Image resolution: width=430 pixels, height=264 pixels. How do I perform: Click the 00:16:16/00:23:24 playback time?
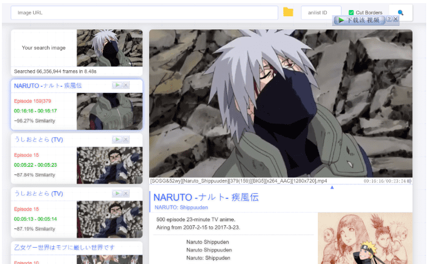pos(385,181)
